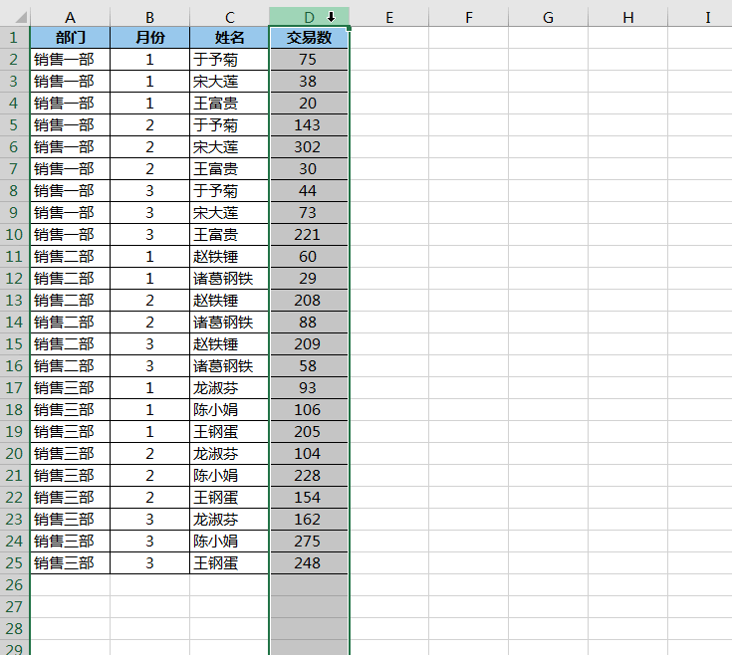
Task: Click 陈小娟 in row 18
Action: click(216, 409)
